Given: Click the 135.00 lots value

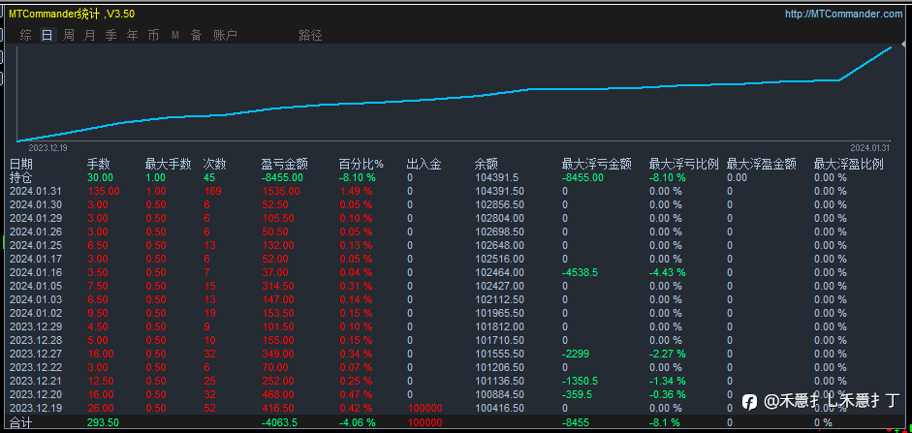Looking at the screenshot, I should click(x=104, y=191).
